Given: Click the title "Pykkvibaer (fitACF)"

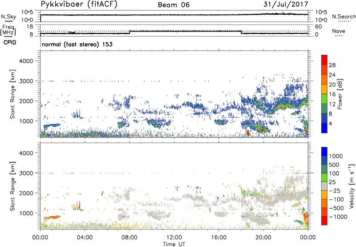Looking at the screenshot, I should (x=79, y=4).
